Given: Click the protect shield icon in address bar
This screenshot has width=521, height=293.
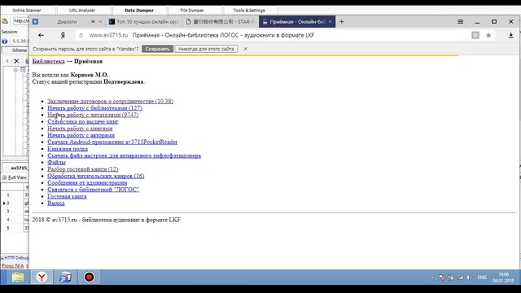Looking at the screenshot, I should (475, 35).
